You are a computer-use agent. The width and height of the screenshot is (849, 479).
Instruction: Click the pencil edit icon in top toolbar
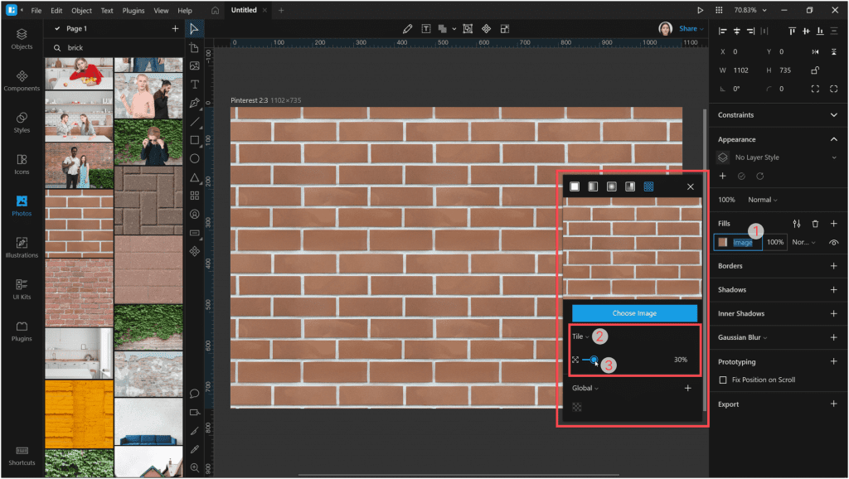point(407,29)
